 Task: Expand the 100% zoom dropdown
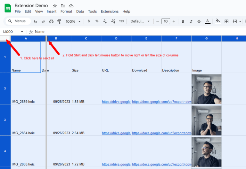pos(73,21)
